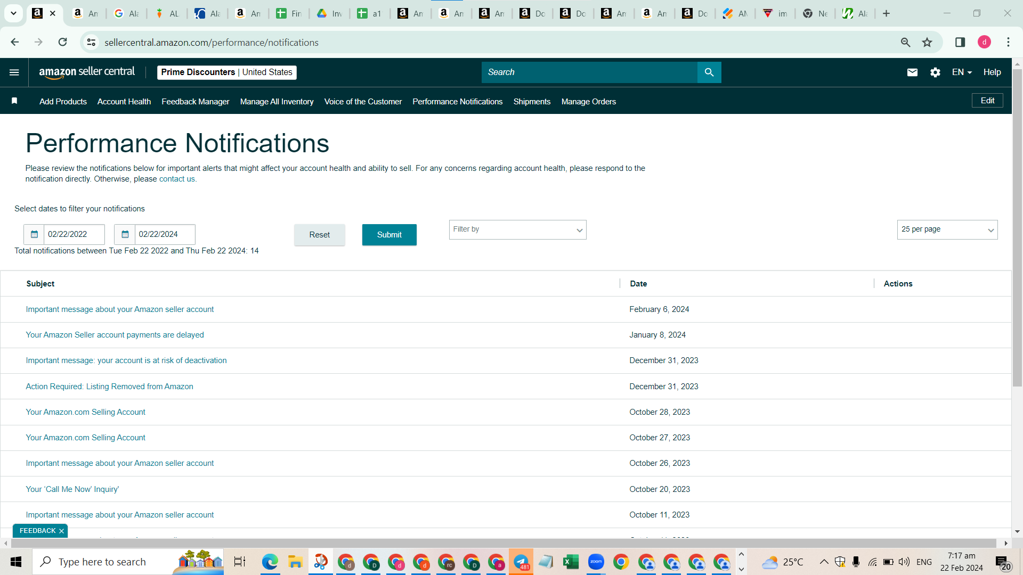Click the horizontal scrollbar at page bottom
1023x575 pixels.
(504, 543)
